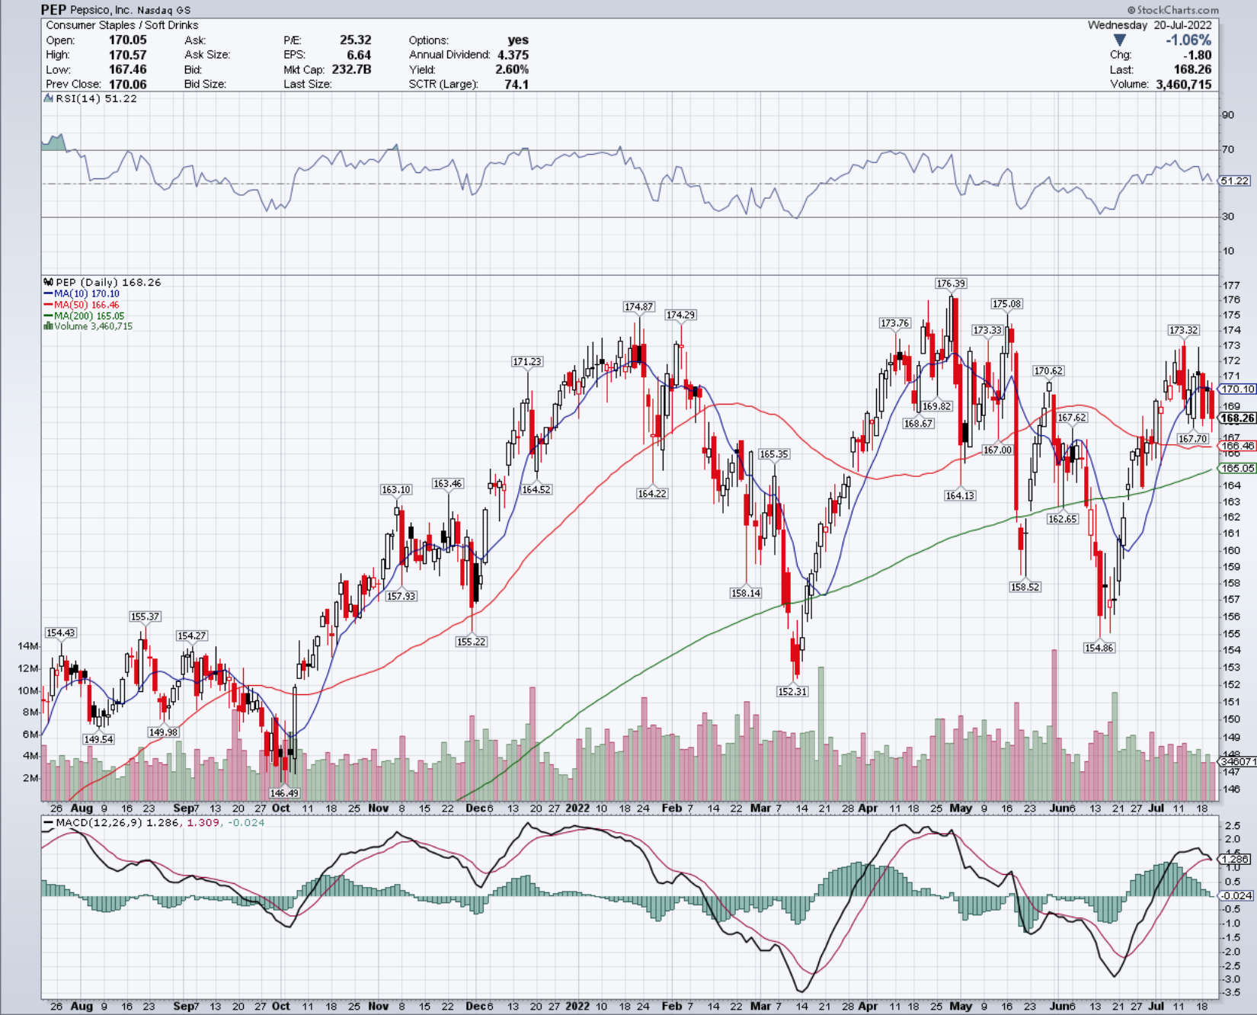Click the 165.05 MA(200) axis tag
Image resolution: width=1257 pixels, height=1015 pixels.
(x=1238, y=469)
